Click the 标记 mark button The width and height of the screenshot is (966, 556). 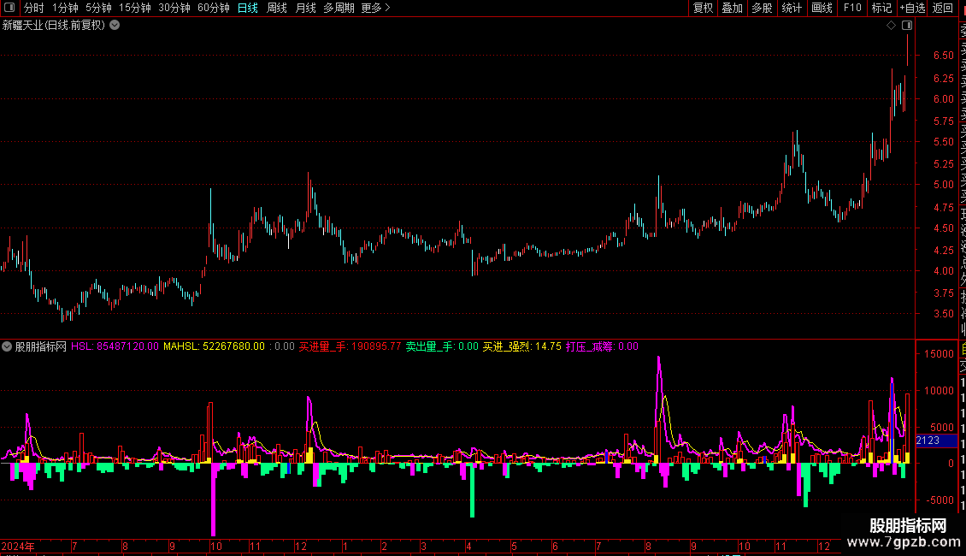881,8
